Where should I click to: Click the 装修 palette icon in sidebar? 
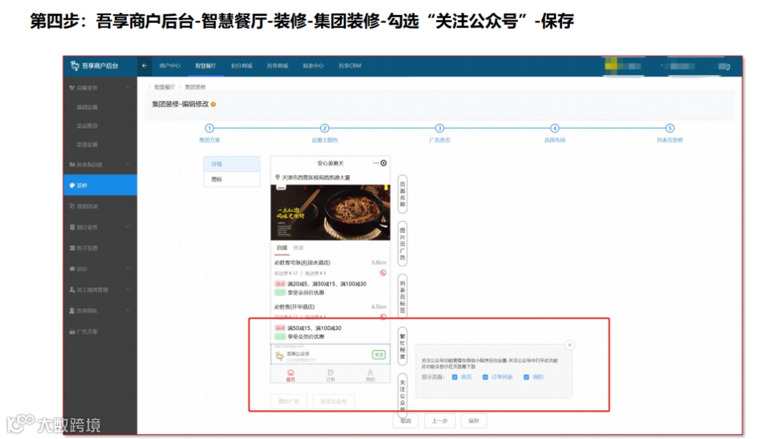(72, 185)
